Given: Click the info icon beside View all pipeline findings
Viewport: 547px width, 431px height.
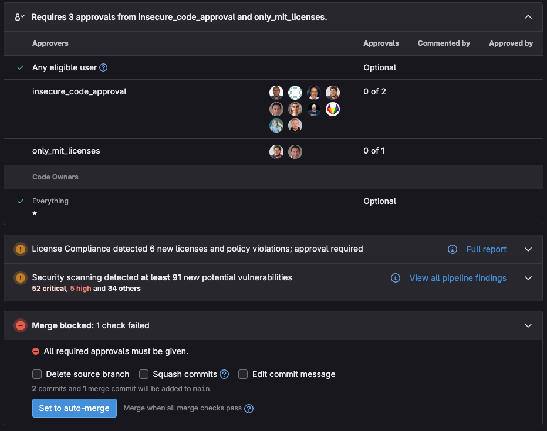Looking at the screenshot, I should (394, 278).
